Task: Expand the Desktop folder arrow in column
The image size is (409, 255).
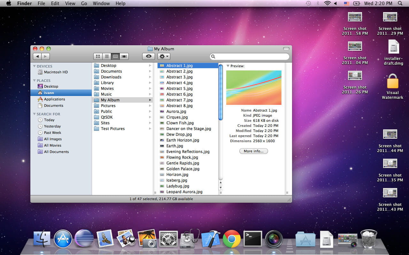Action: pyautogui.click(x=150, y=66)
